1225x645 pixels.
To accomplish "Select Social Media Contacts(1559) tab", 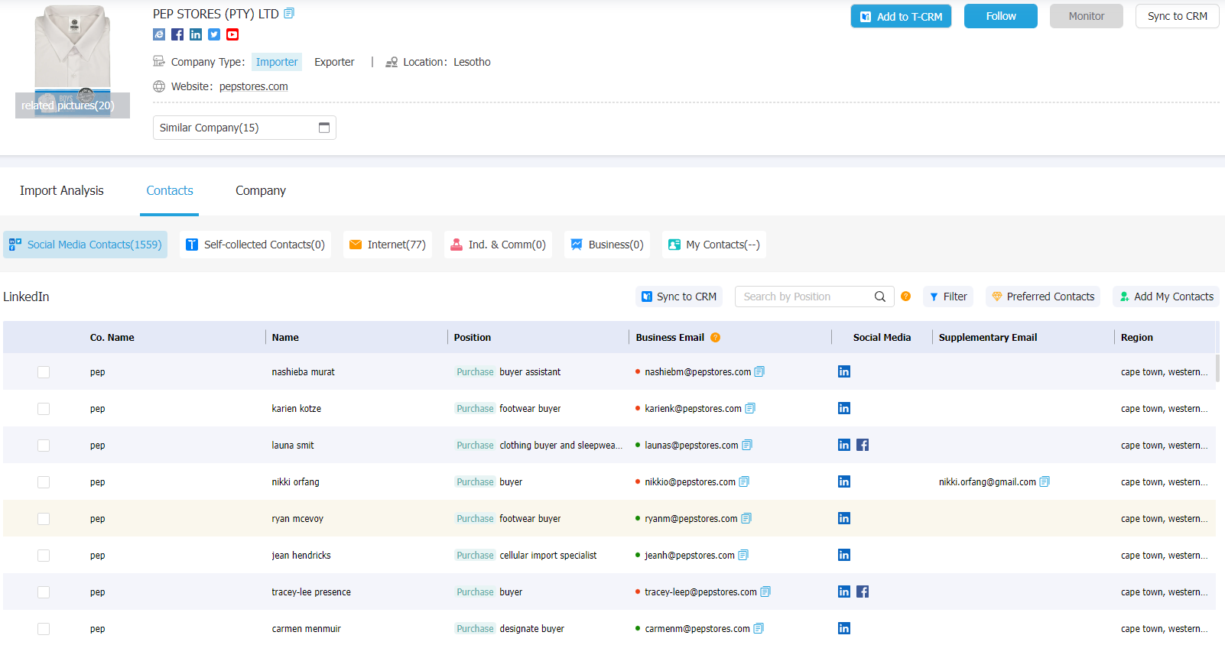I will [x=86, y=245].
